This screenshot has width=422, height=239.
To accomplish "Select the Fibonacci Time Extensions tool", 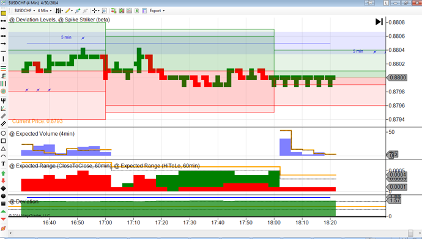I will [3, 84].
